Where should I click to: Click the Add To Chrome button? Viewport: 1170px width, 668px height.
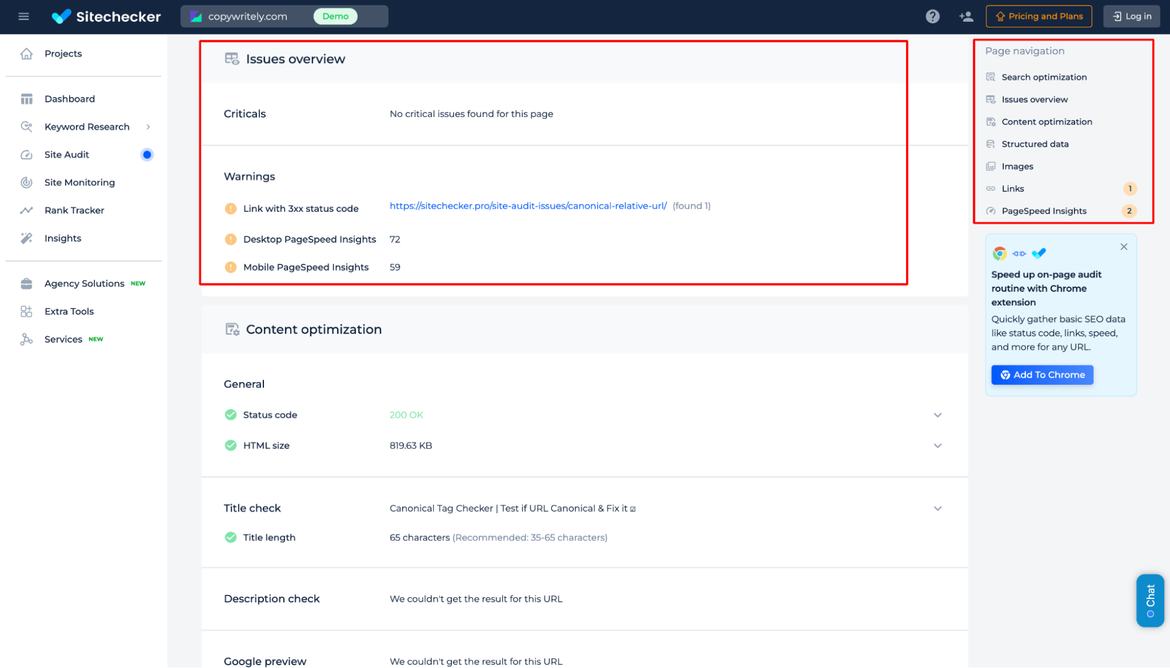pos(1042,374)
